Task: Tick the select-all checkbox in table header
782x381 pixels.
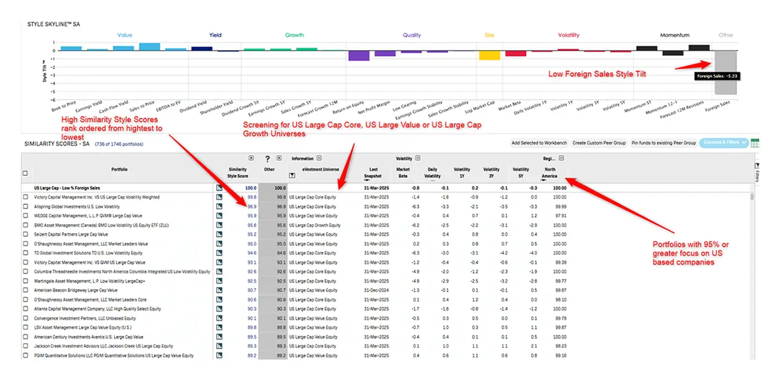Action: tap(25, 173)
